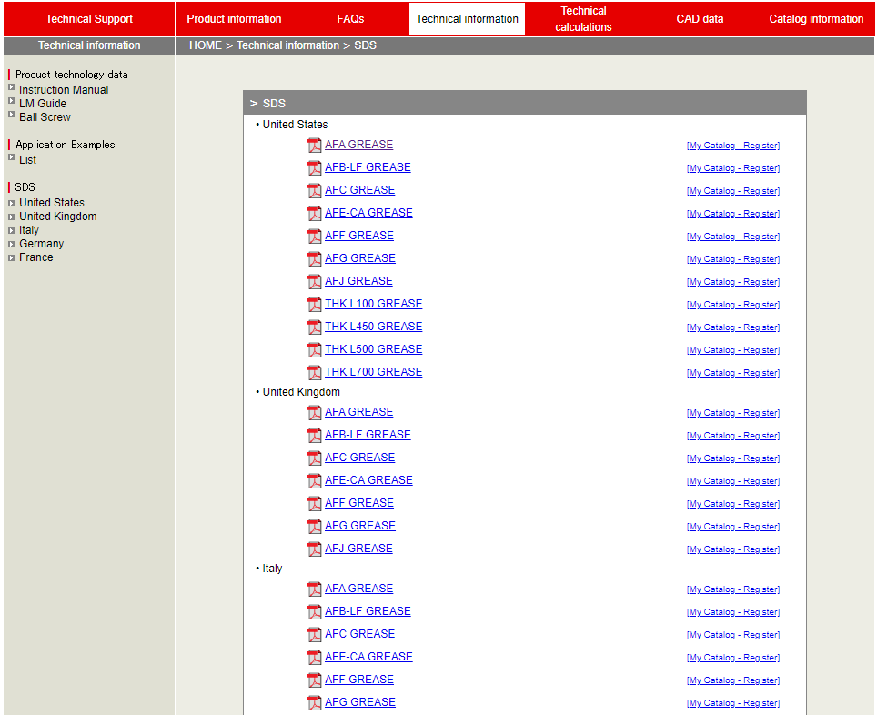
Task: Click PDF icon beside AFG GREASE under Italy
Action: (314, 703)
